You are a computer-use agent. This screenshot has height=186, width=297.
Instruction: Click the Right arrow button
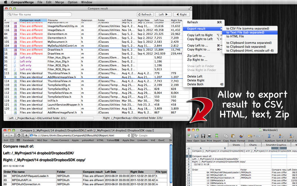pyautogui.click(x=181, y=15)
